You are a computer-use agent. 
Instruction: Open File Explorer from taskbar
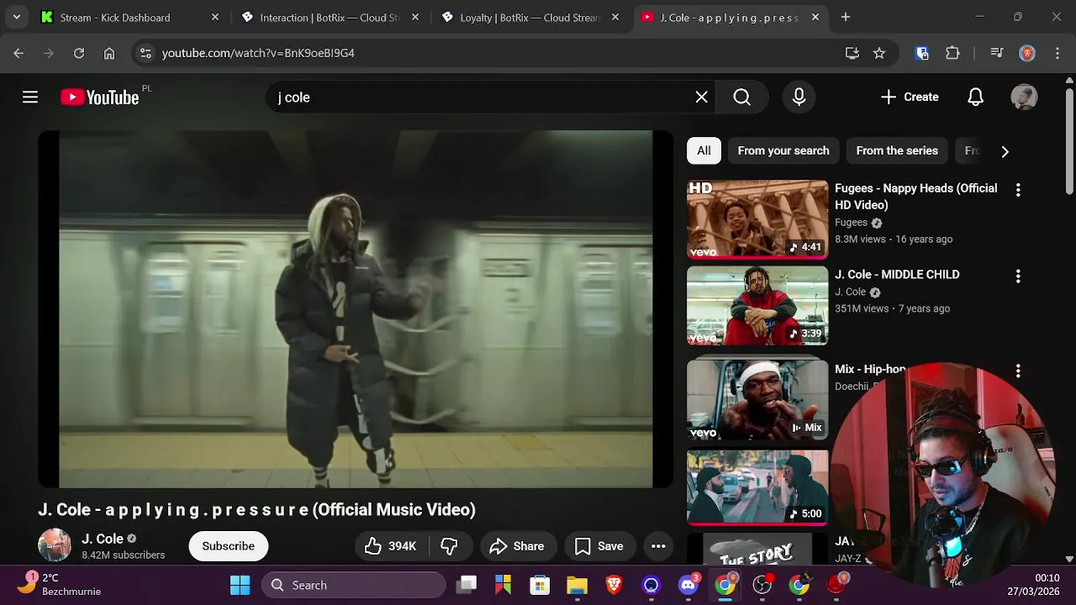tap(578, 585)
